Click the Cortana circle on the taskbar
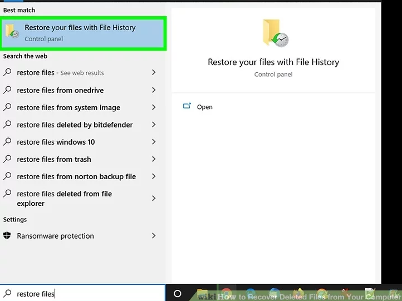The width and height of the screenshot is (402, 301). click(178, 294)
